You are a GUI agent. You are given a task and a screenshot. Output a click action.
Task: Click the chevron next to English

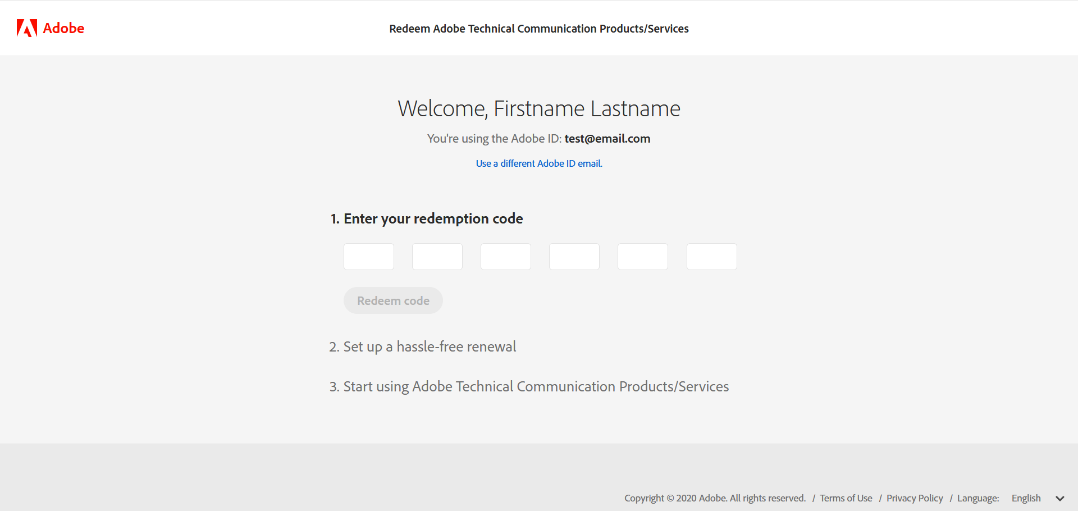(1060, 498)
